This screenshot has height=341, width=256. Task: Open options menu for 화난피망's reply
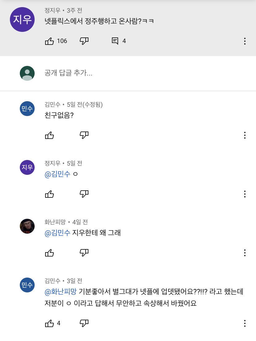245,253
